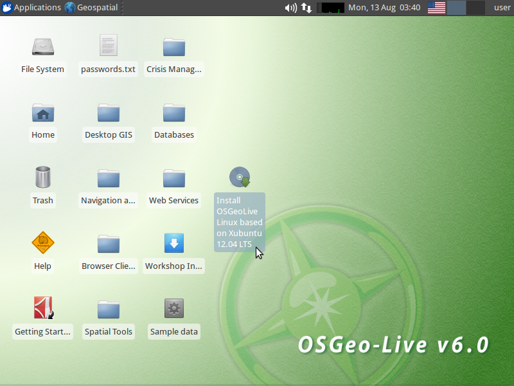
Task: Click the CPU load monitor graph
Action: pyautogui.click(x=331, y=8)
